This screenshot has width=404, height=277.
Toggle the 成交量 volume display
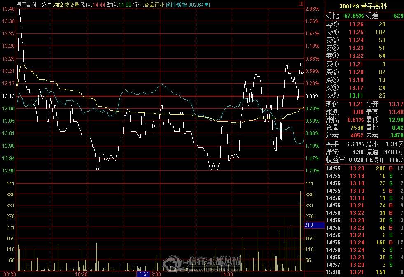pyautogui.click(x=72, y=5)
